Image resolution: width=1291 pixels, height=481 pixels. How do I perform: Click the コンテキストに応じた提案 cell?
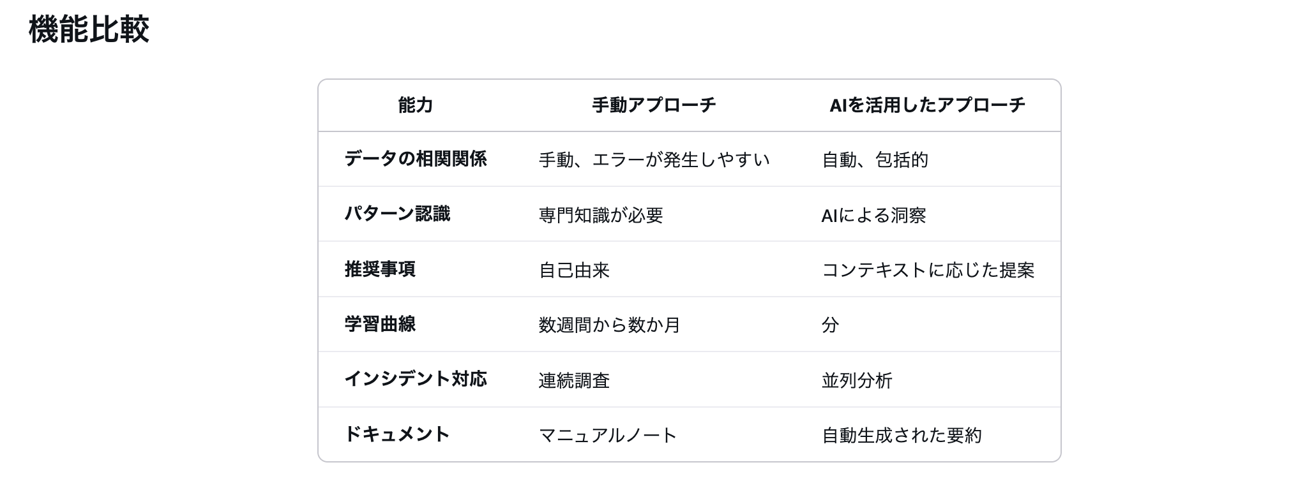click(x=928, y=270)
